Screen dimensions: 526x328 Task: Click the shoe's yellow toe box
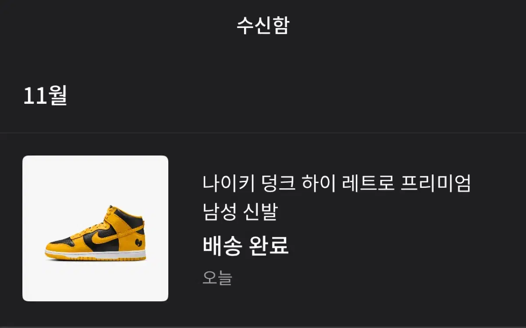pos(57,248)
